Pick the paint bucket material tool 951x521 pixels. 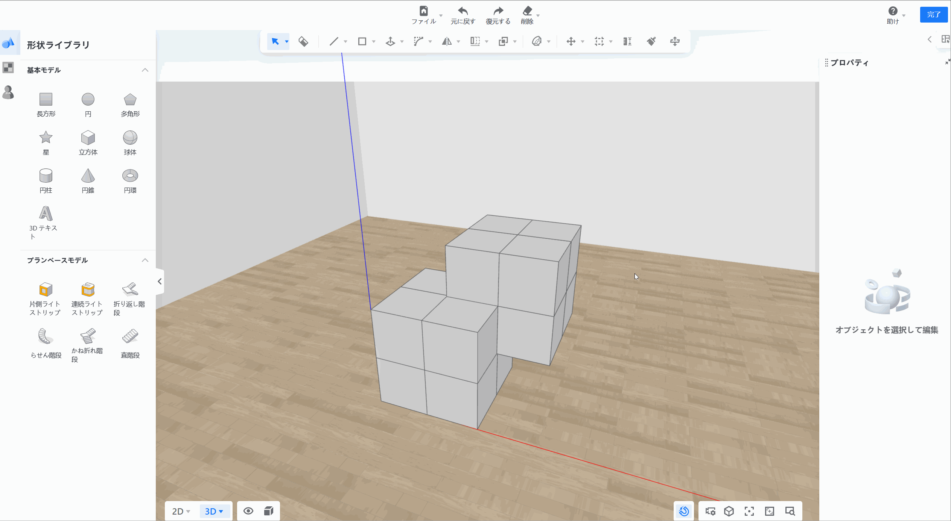click(303, 41)
